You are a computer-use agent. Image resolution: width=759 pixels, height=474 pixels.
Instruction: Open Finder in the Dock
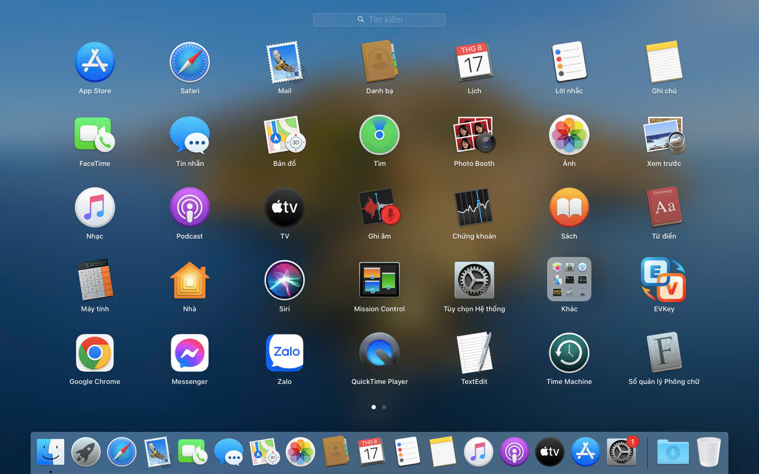pos(51,452)
